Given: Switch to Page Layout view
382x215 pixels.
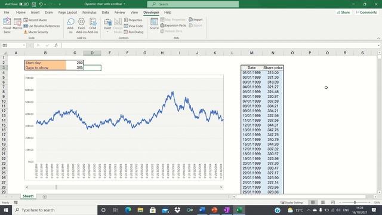Looking at the screenshot, I should pyautogui.click(x=323, y=202).
